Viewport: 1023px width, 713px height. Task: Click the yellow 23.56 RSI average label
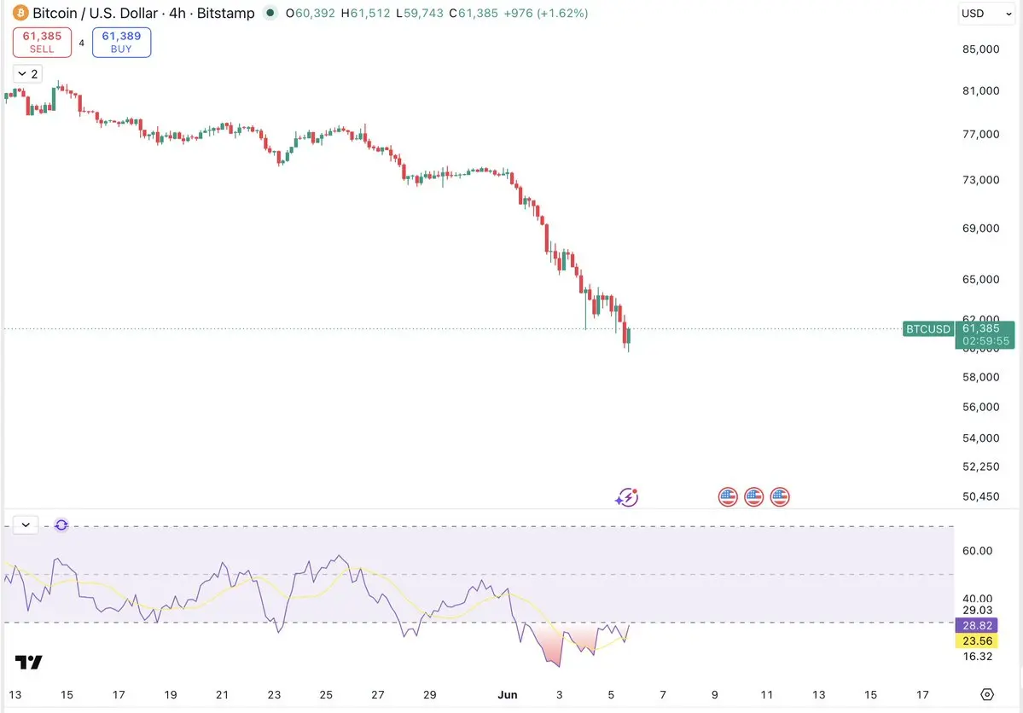click(x=977, y=641)
